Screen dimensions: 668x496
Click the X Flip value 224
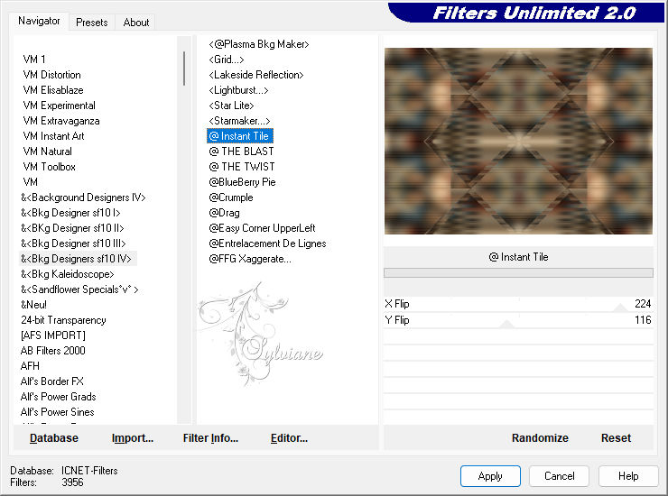(x=643, y=304)
